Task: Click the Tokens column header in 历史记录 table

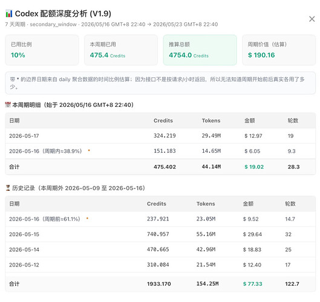Action: (x=206, y=204)
